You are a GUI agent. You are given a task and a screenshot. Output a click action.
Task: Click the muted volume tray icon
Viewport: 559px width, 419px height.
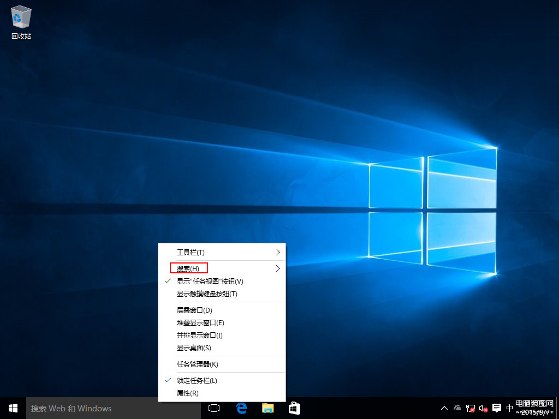click(x=484, y=408)
